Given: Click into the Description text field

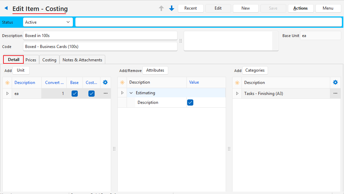Looking at the screenshot, I should click(x=100, y=36).
